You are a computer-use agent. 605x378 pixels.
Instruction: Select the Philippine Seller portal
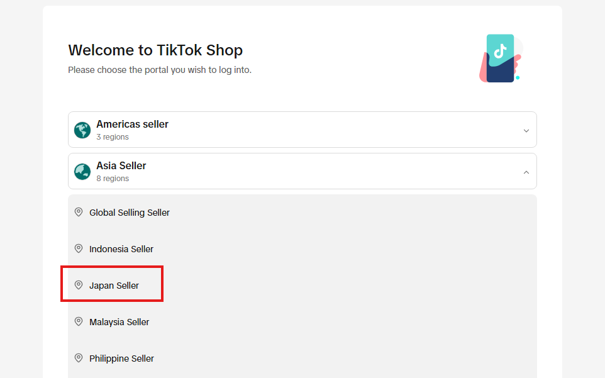(121, 359)
